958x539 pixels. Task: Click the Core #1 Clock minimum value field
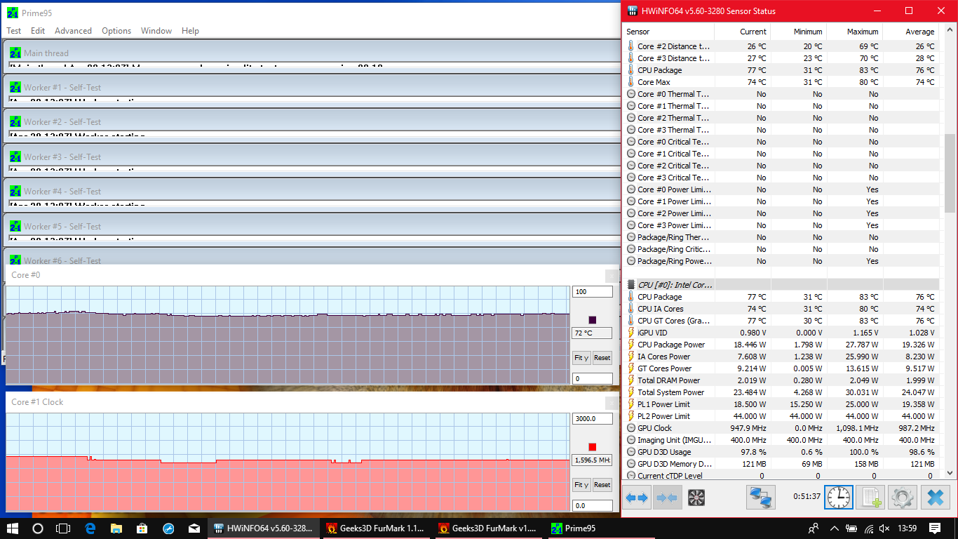(x=592, y=505)
